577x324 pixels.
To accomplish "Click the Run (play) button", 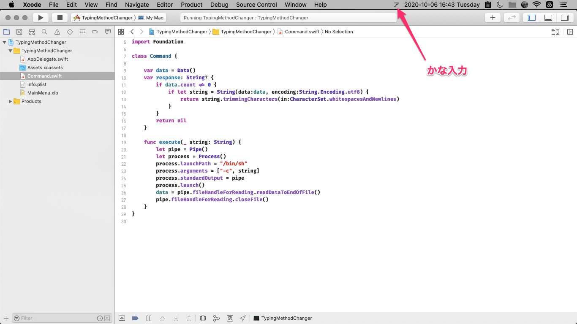I will pos(41,18).
